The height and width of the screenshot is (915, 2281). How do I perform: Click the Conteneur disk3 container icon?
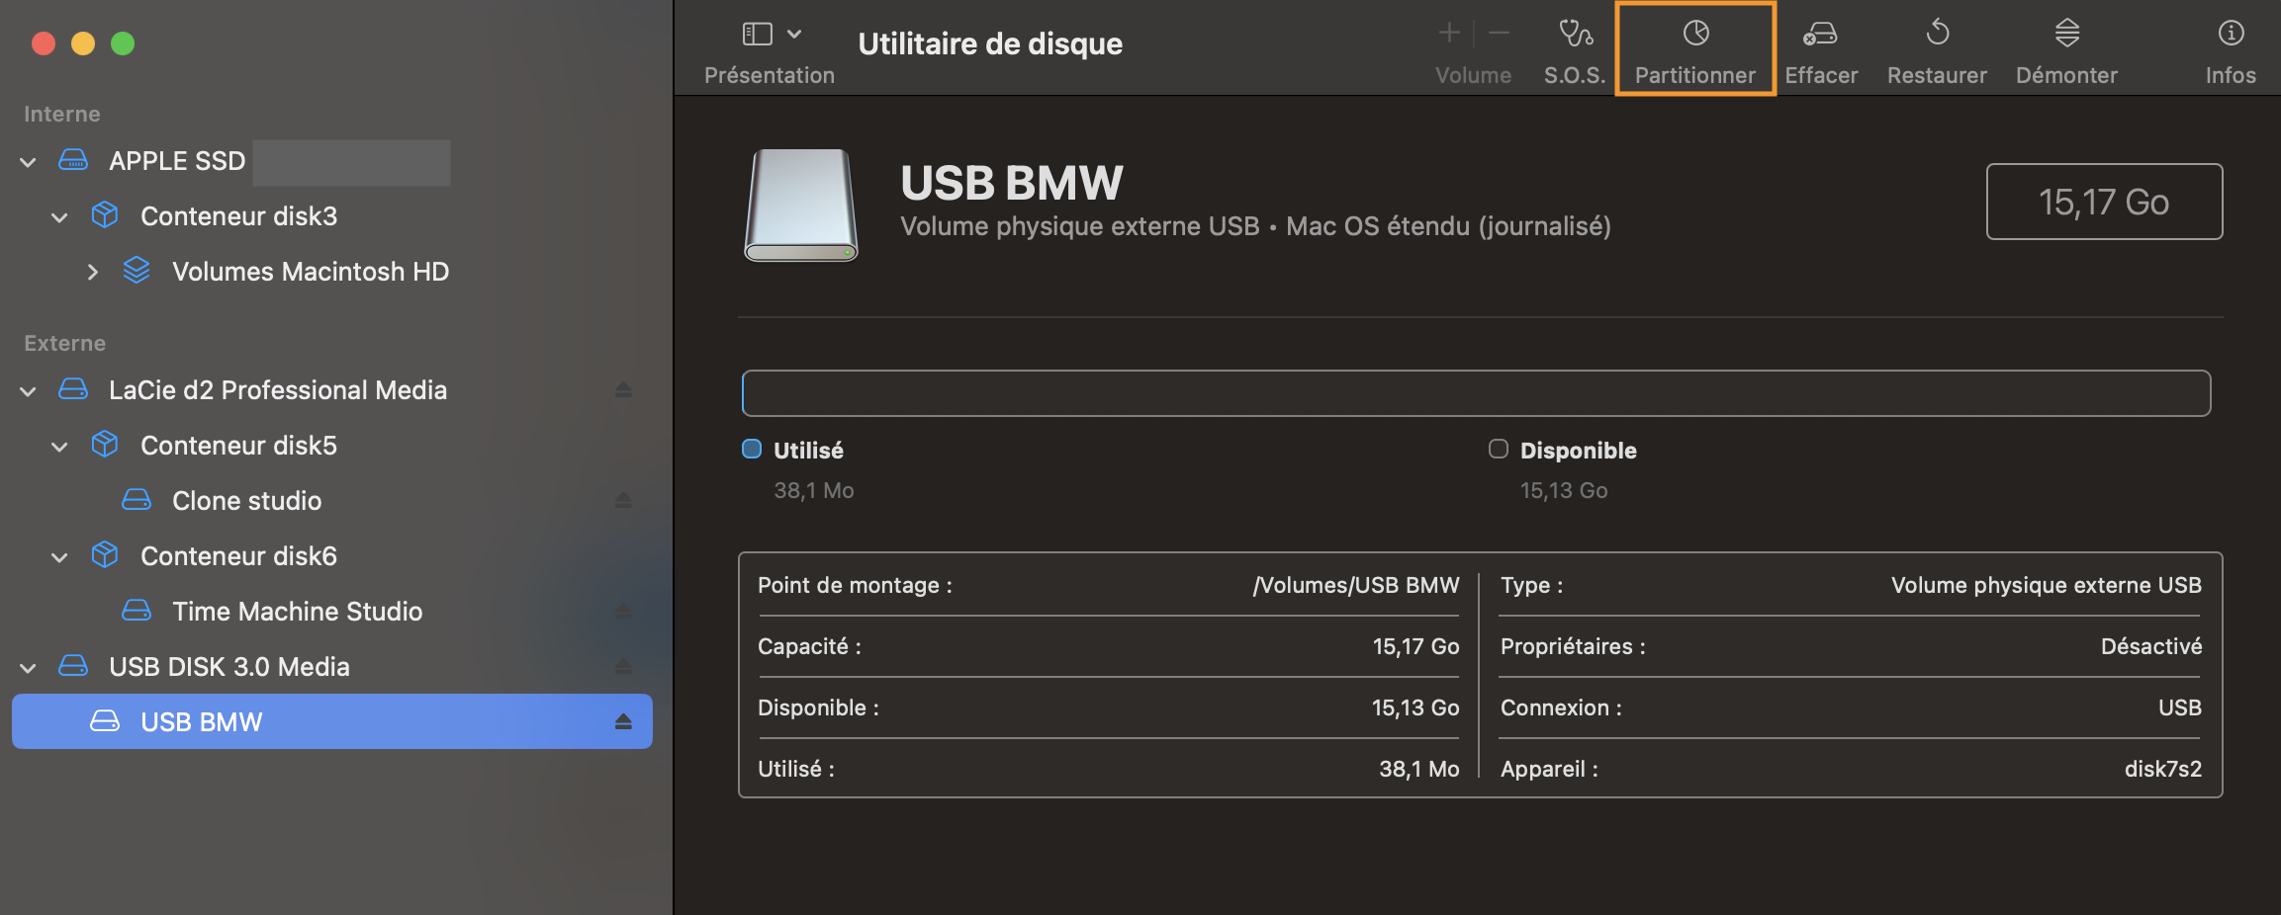[x=105, y=215]
